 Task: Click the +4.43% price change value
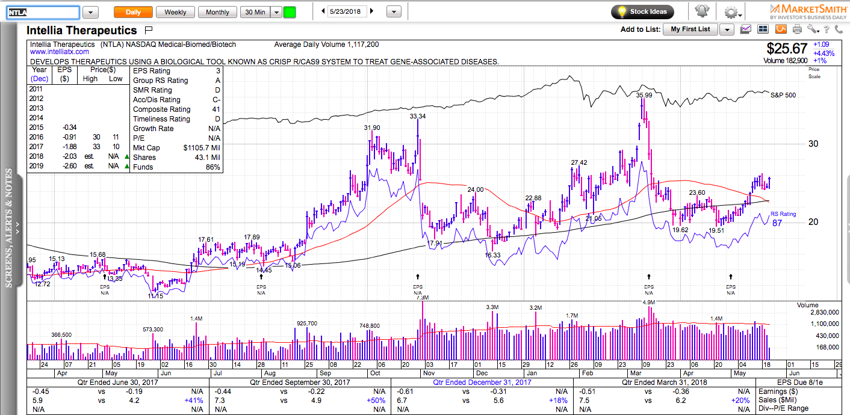click(x=824, y=53)
